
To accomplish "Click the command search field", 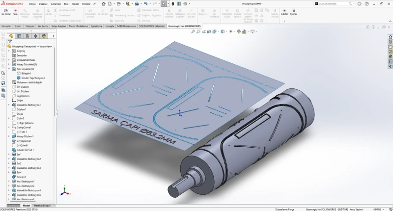I will pos(335,4).
